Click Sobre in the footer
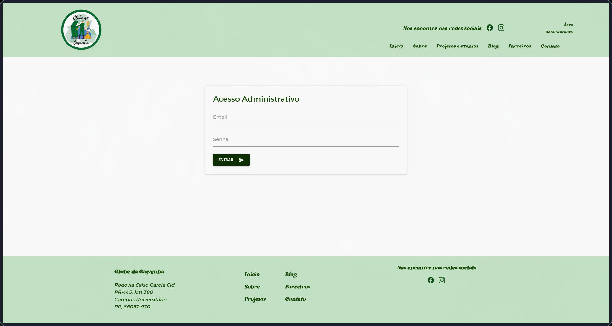Viewport: 612px width, 326px height. [x=252, y=287]
